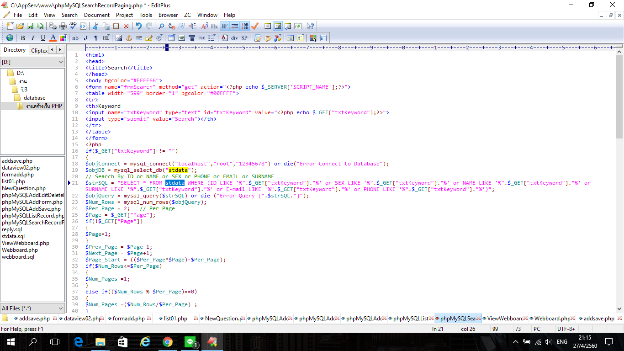Screen dimensions: 624x351
Task: Open the Document menu
Action: point(97,15)
